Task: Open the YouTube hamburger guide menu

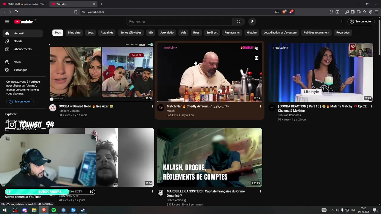Action: [x=7, y=21]
